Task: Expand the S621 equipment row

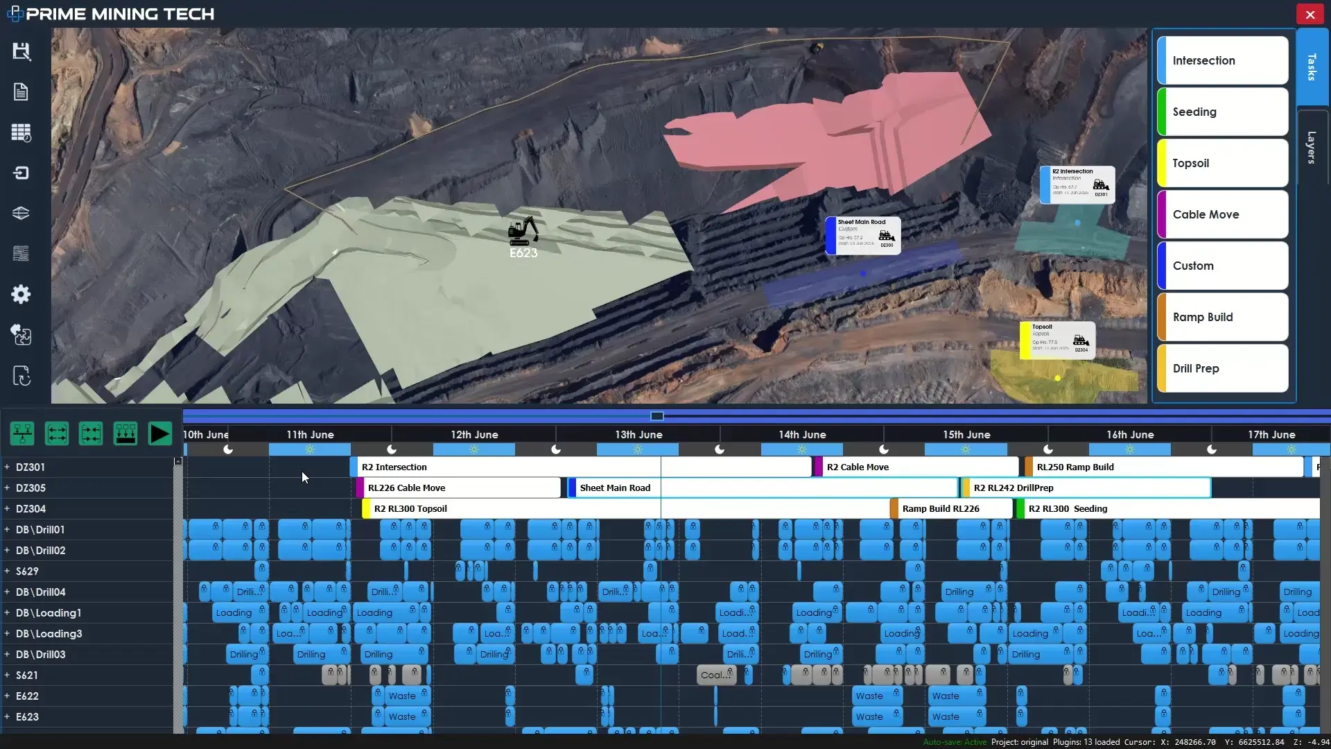Action: (x=7, y=675)
